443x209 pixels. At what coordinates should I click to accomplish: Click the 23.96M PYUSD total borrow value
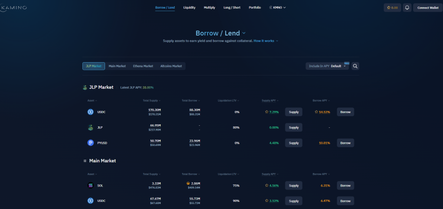tap(195, 141)
